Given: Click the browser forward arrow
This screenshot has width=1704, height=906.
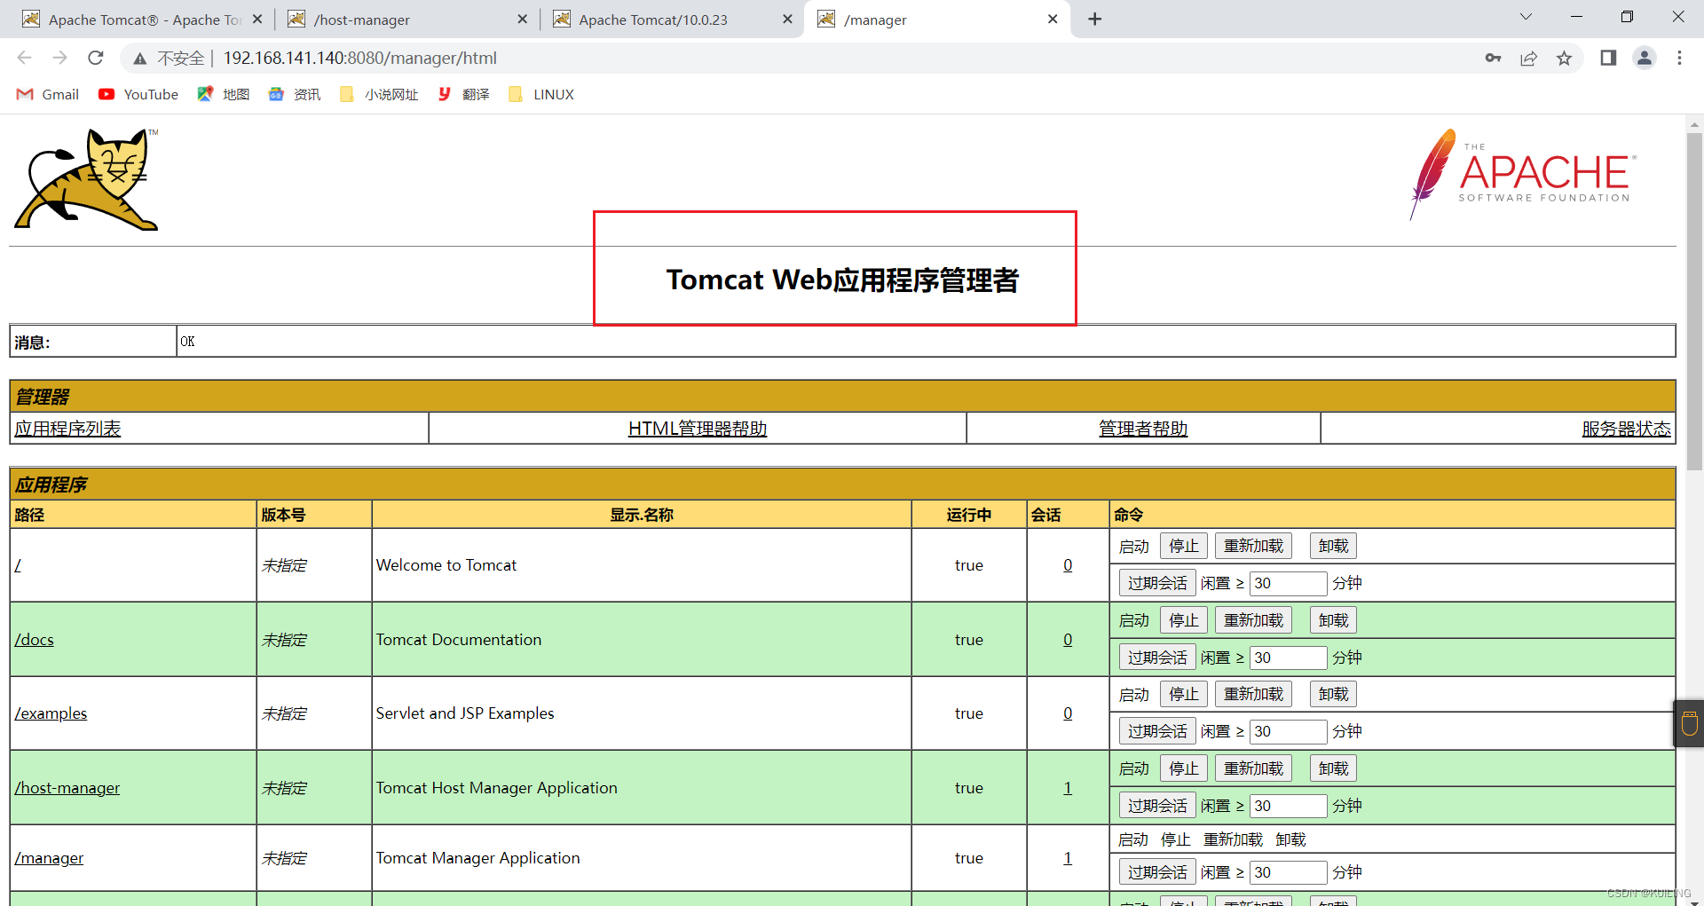Looking at the screenshot, I should (x=59, y=58).
